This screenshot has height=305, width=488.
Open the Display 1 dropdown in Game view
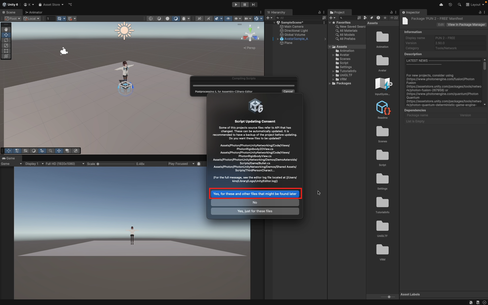click(34, 164)
